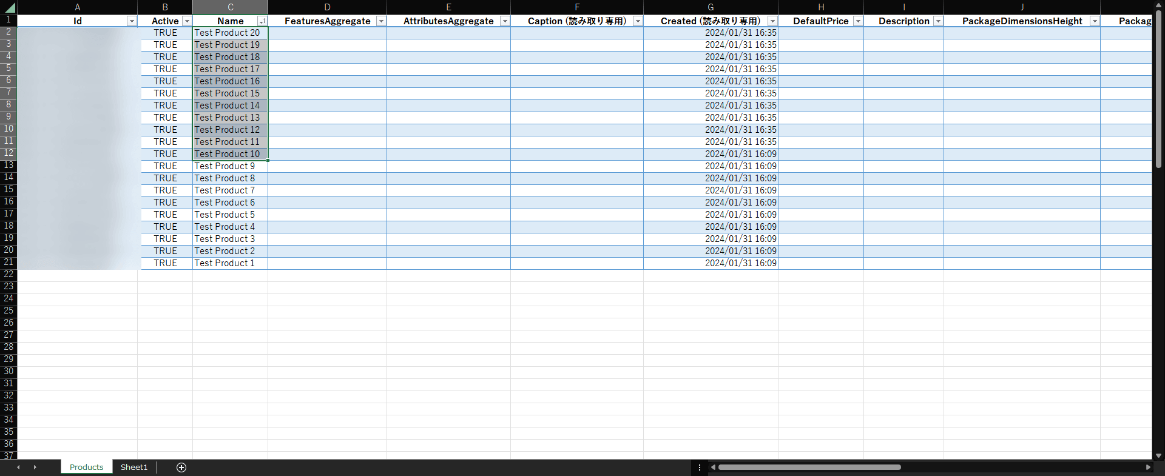Select cell Test Product 19
Screen dimensions: 1165x476
(231, 45)
